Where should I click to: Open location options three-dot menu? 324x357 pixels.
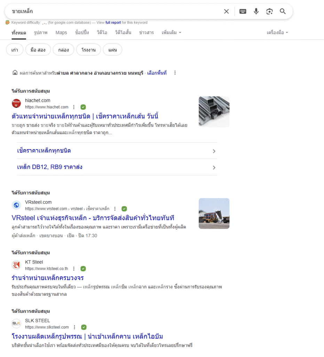(175, 73)
